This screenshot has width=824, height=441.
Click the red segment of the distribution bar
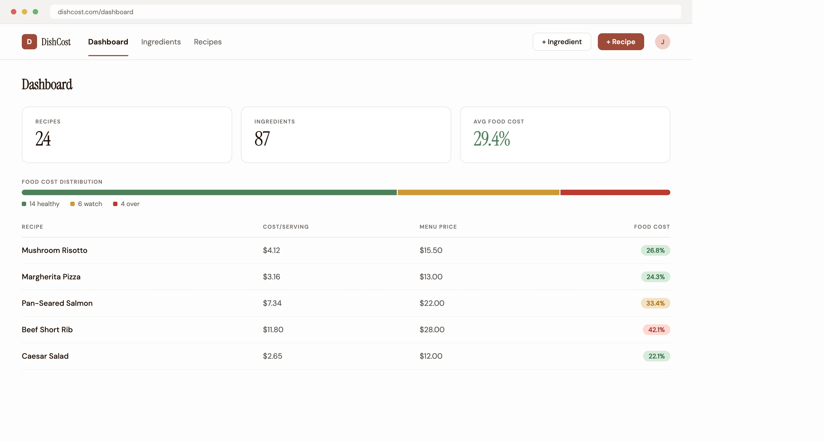click(614, 192)
